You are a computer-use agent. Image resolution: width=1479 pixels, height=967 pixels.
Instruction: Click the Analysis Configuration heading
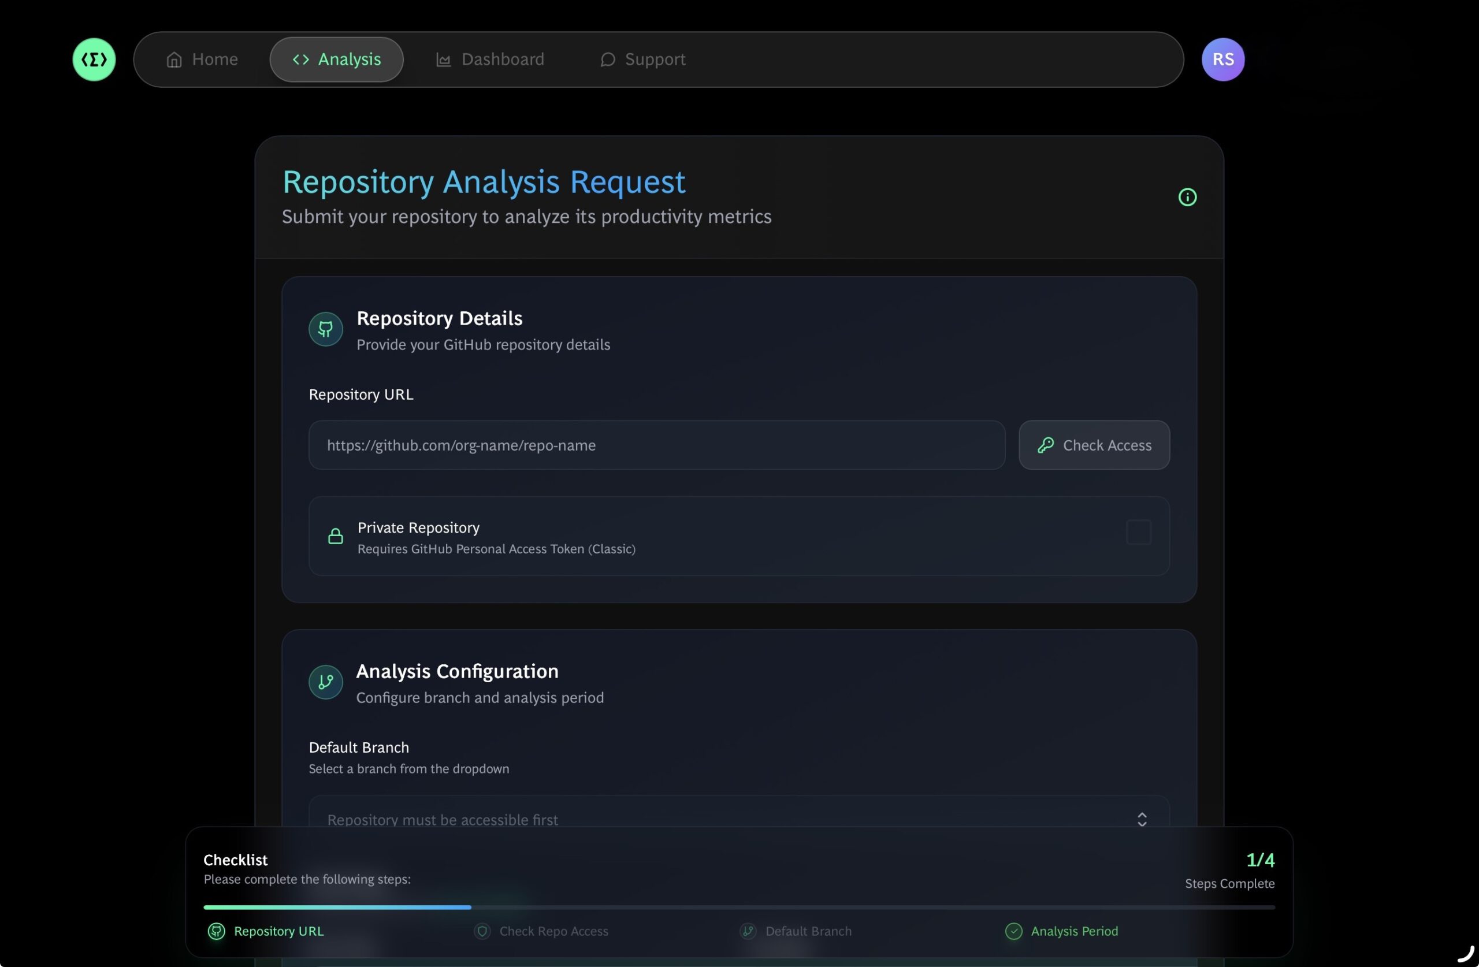457,671
